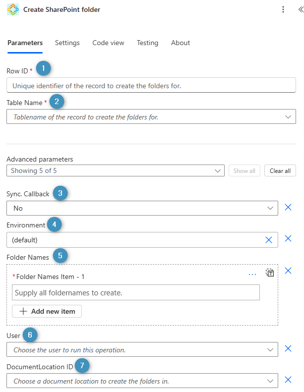The width and height of the screenshot is (304, 392).
Task: Open the DocumentLocation ID dropdown
Action: [x=270, y=381]
